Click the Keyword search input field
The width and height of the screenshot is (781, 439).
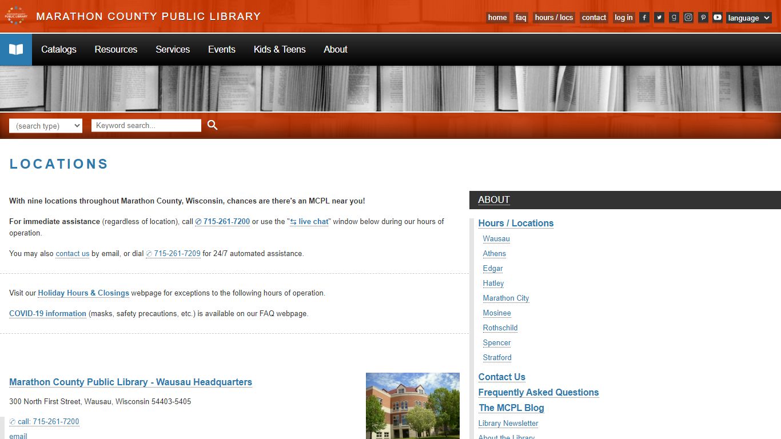146,125
